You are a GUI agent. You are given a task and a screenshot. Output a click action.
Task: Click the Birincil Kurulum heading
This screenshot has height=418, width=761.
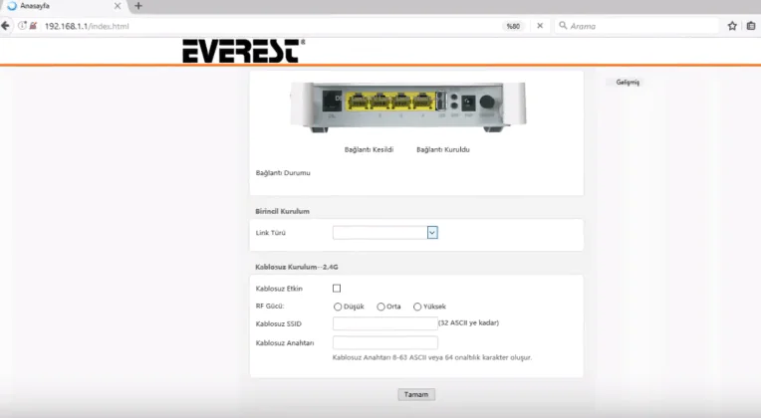[283, 211]
